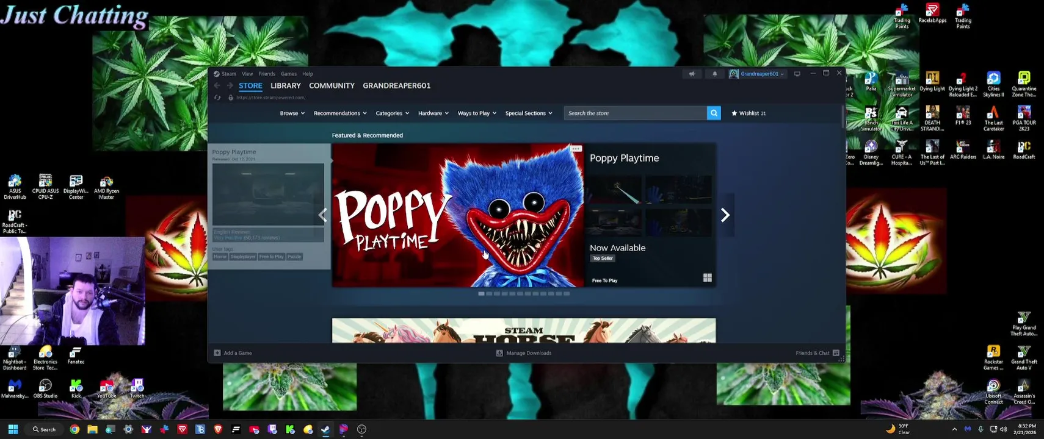
Task: Select the Ubisoft Connect desktop icon
Action: (993, 392)
